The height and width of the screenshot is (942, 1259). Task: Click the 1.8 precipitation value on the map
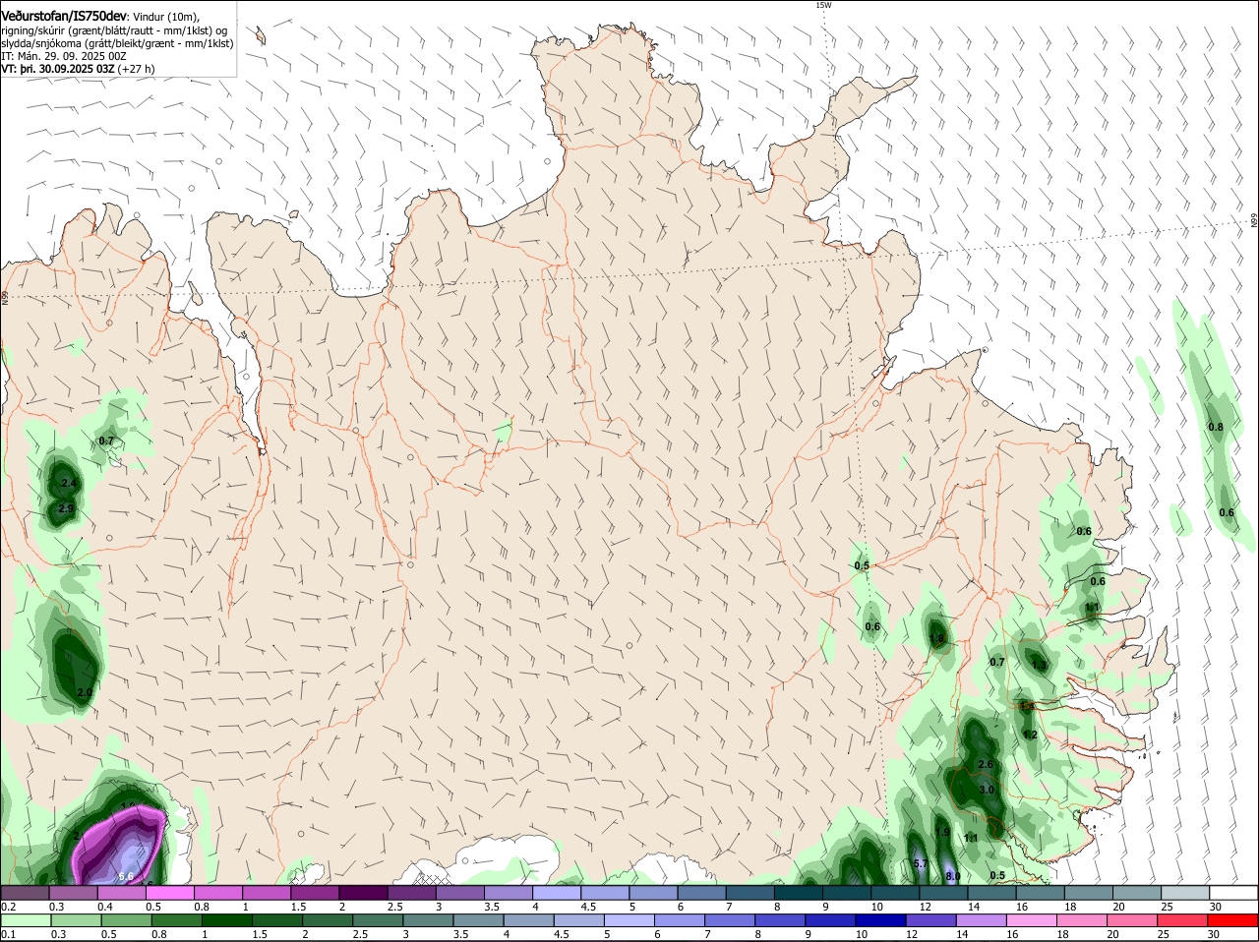pyautogui.click(x=937, y=639)
